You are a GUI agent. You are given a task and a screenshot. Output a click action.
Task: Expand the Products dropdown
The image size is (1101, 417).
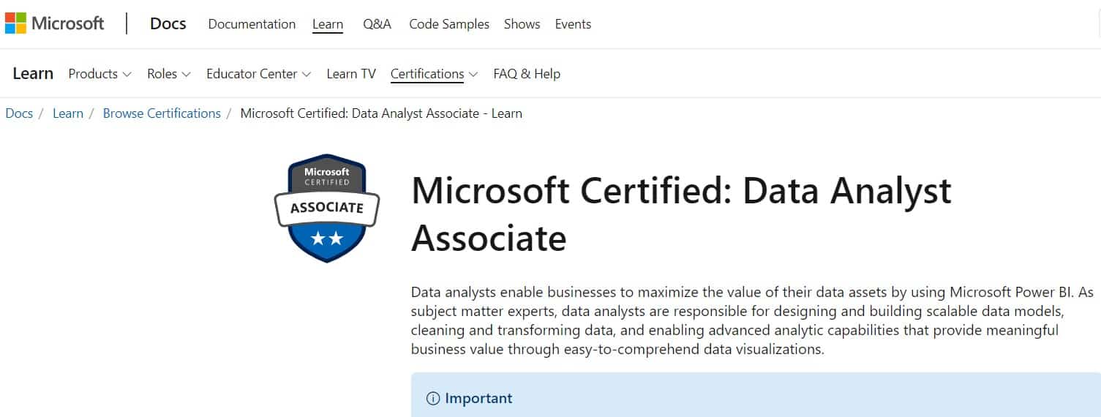click(99, 74)
